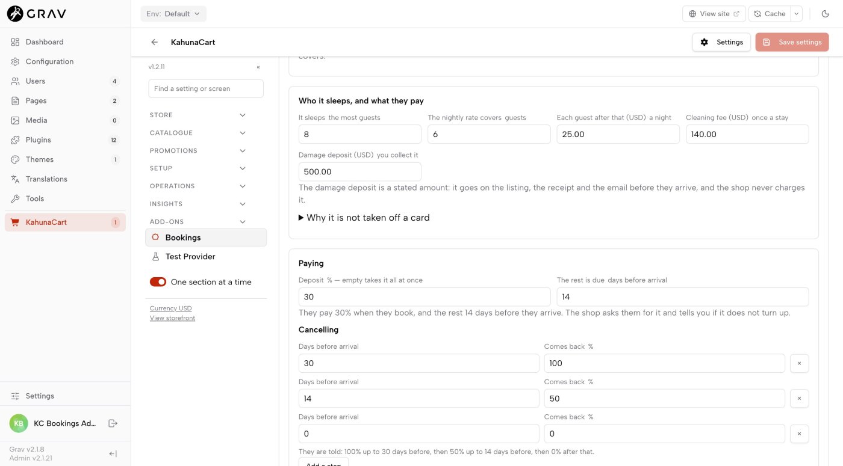843x466 pixels.
Task: Click the Damage deposit field showing 500.00
Action: coord(359,171)
